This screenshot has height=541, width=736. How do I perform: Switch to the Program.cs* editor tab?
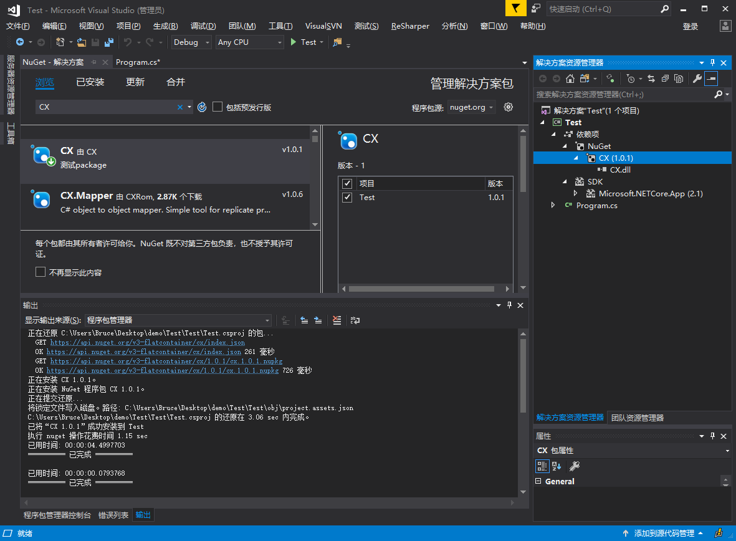[x=138, y=62]
